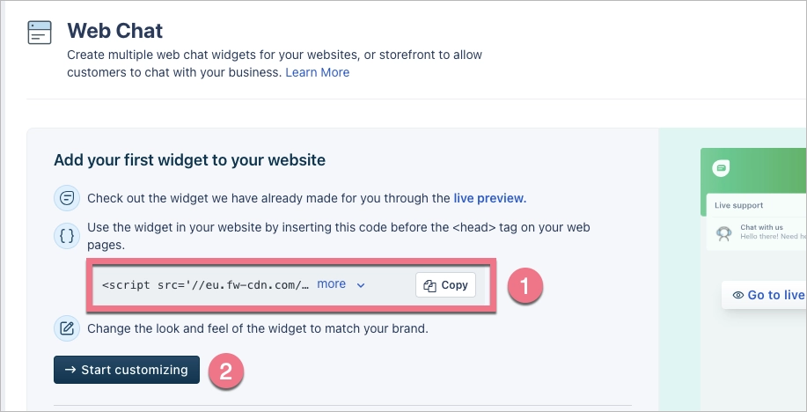Click the green chat logo in widget preview

721,169
